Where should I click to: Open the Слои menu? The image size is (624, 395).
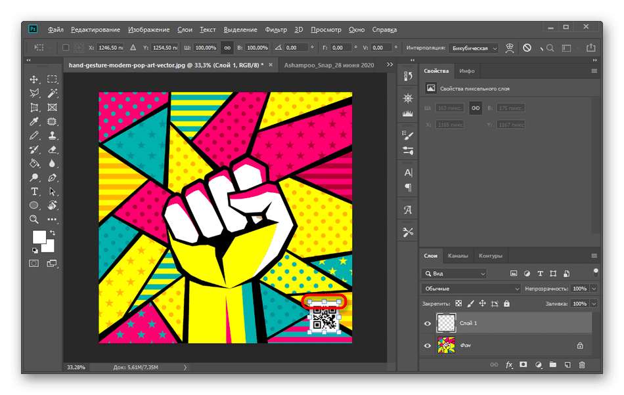tap(185, 30)
